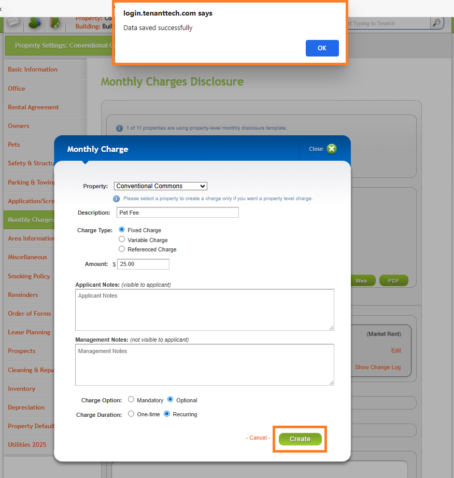Click OK in the browser alert dialog
This screenshot has height=478, width=454.
322,48
